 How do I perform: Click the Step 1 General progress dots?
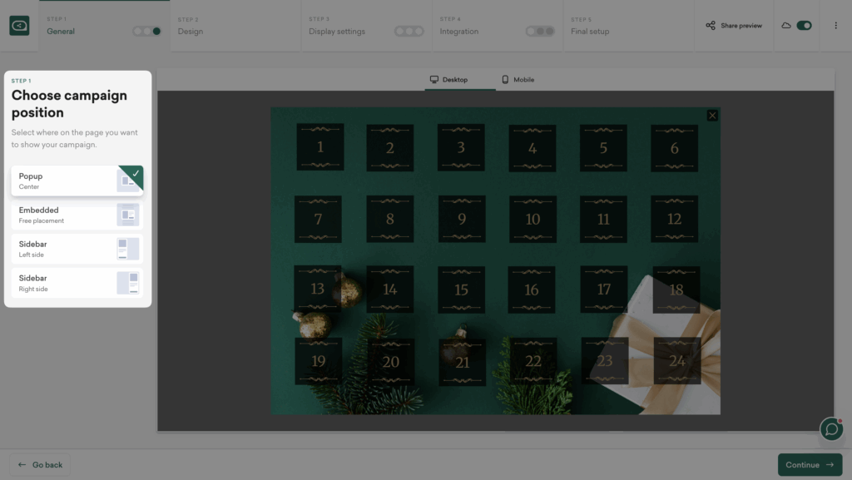pos(147,32)
